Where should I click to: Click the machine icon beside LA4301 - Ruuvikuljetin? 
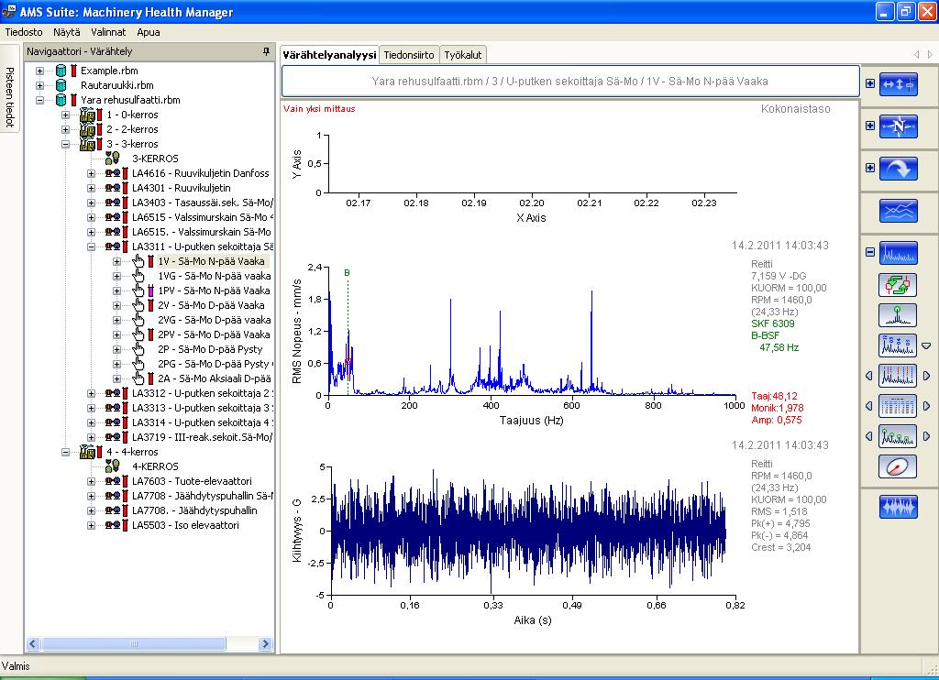coord(113,187)
